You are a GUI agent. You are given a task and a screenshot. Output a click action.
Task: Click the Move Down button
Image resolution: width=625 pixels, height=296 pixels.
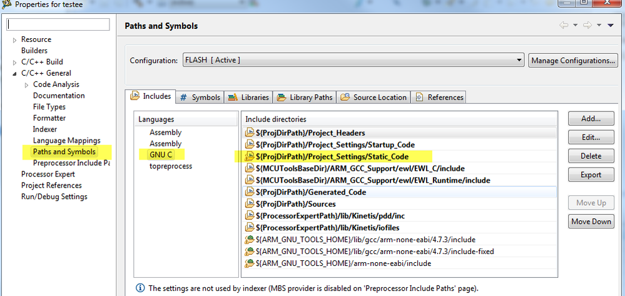pyautogui.click(x=591, y=222)
